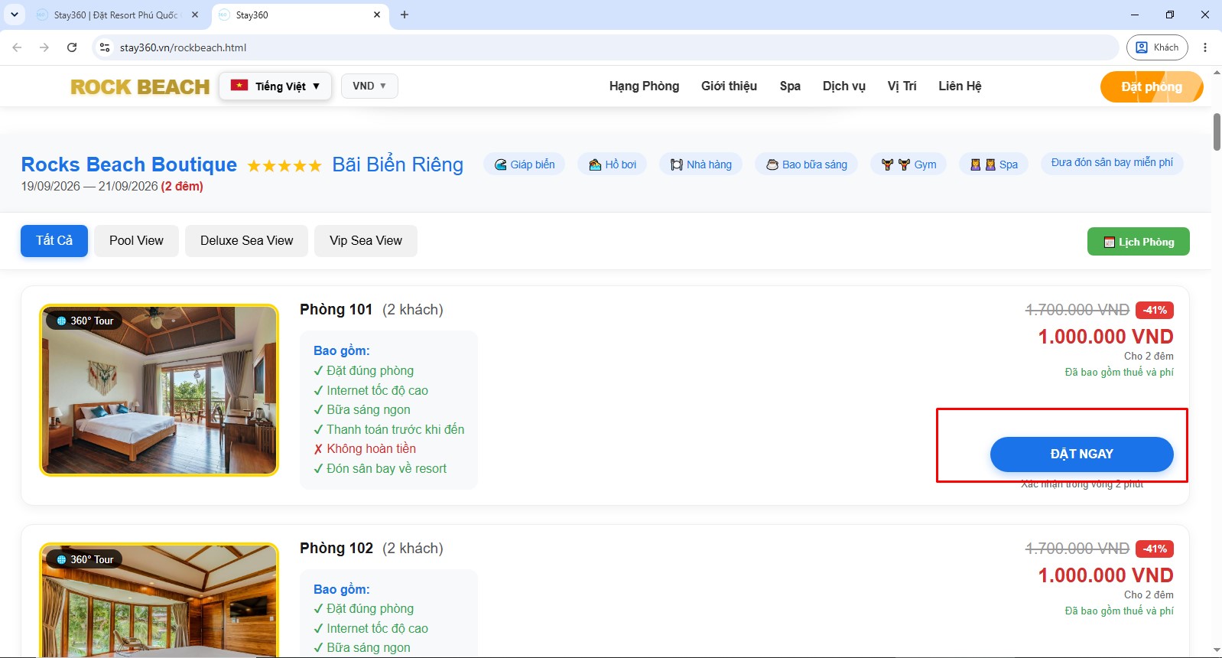
Task: Open the Hạng Phòng menu item
Action: pos(644,86)
